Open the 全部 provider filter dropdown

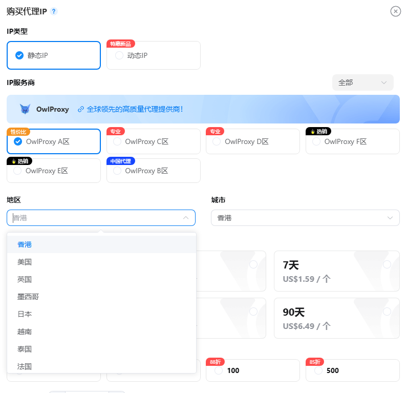[362, 82]
